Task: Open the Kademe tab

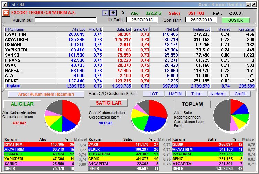Action: [218, 94]
